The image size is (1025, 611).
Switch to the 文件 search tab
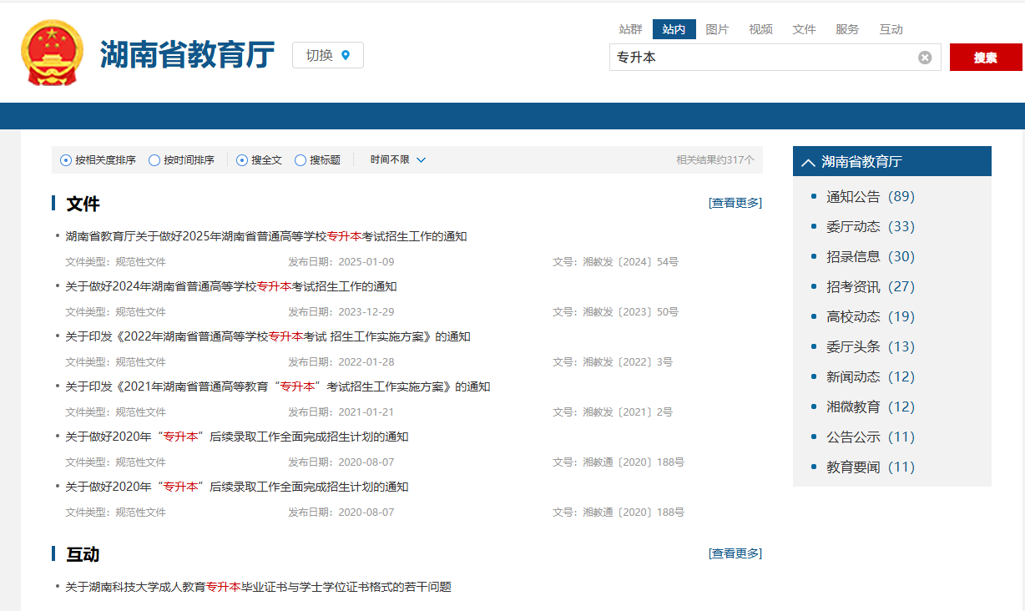pos(805,29)
